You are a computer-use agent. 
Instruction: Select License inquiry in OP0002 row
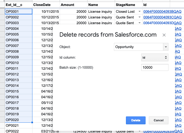(x=101, y=17)
